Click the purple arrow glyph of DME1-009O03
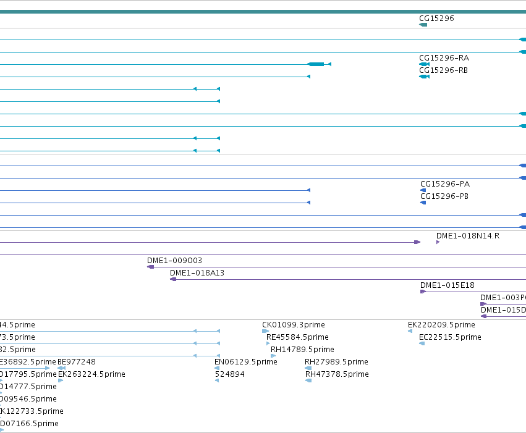 pos(151,267)
